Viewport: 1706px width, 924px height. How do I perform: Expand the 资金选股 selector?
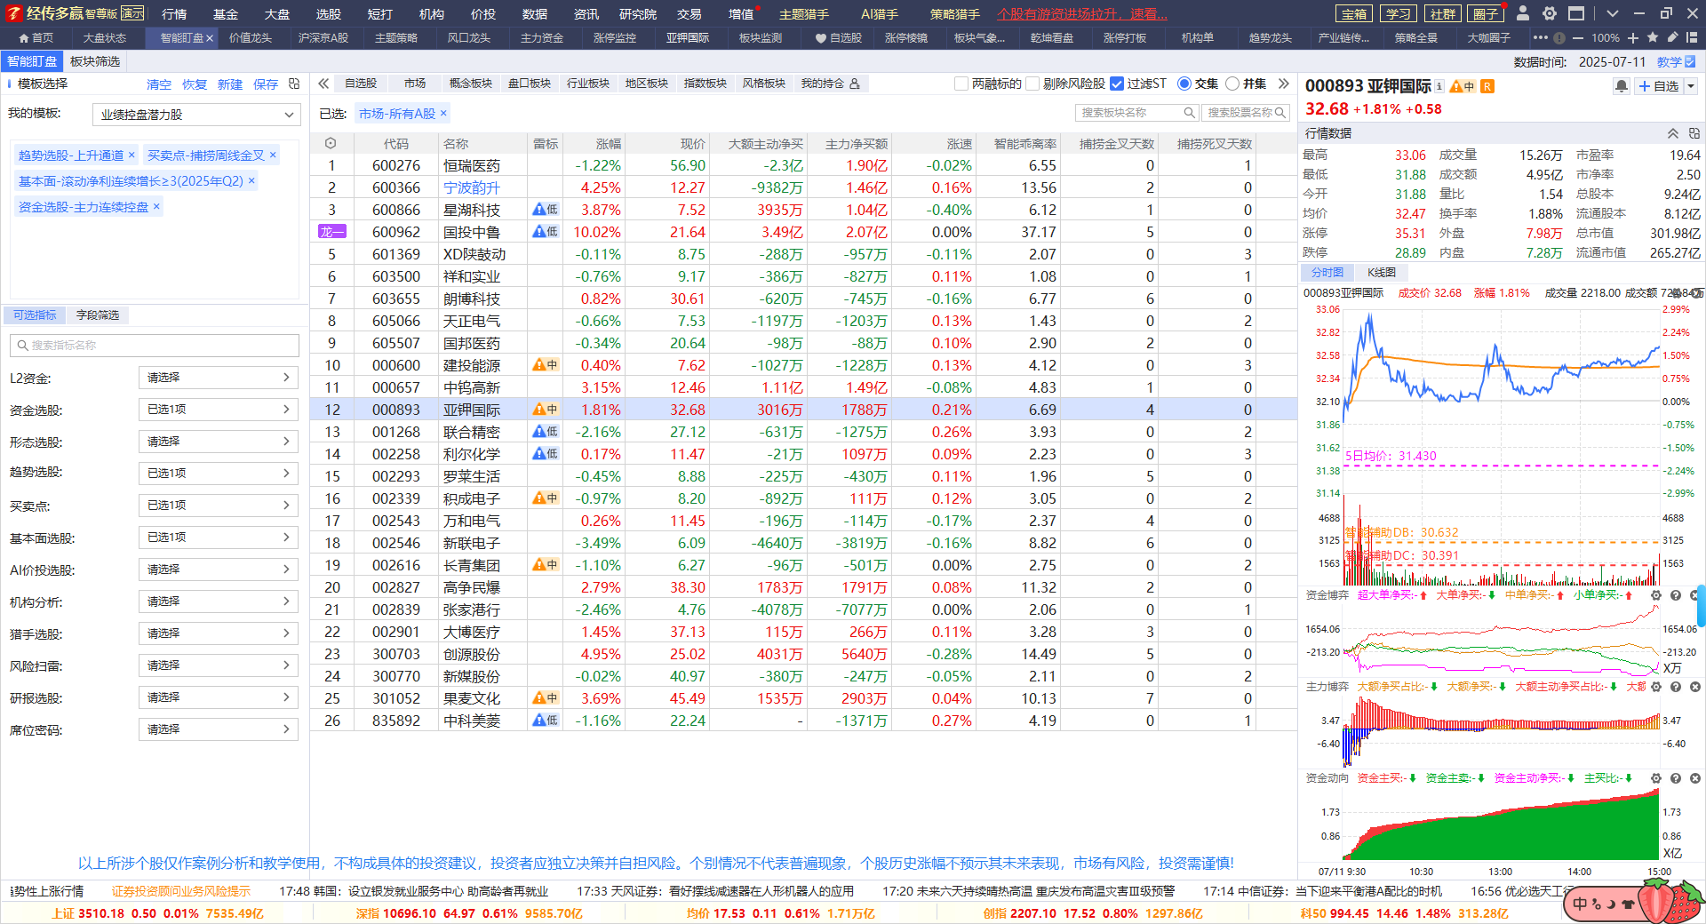[219, 410]
